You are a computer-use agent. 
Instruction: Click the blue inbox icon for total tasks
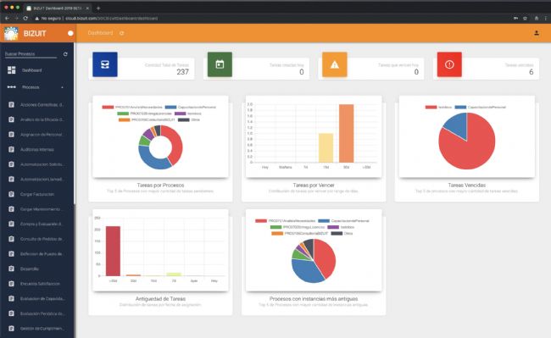tap(105, 64)
